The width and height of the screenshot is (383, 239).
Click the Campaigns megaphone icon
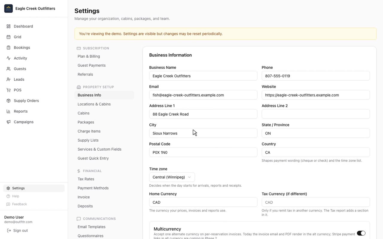point(8,122)
